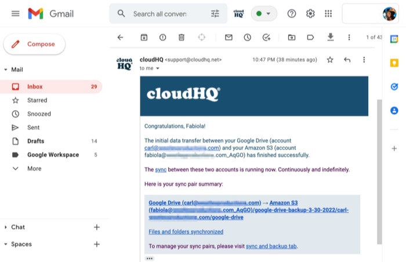Click the cloudHQ extension icon in header
This screenshot has width=406, height=262.
coord(238,13)
